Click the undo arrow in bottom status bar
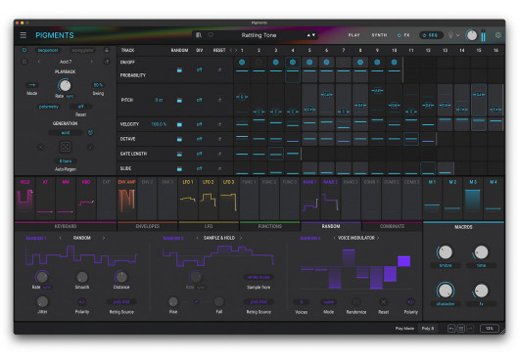Image resolution: width=519 pixels, height=363 pixels. coord(451,329)
